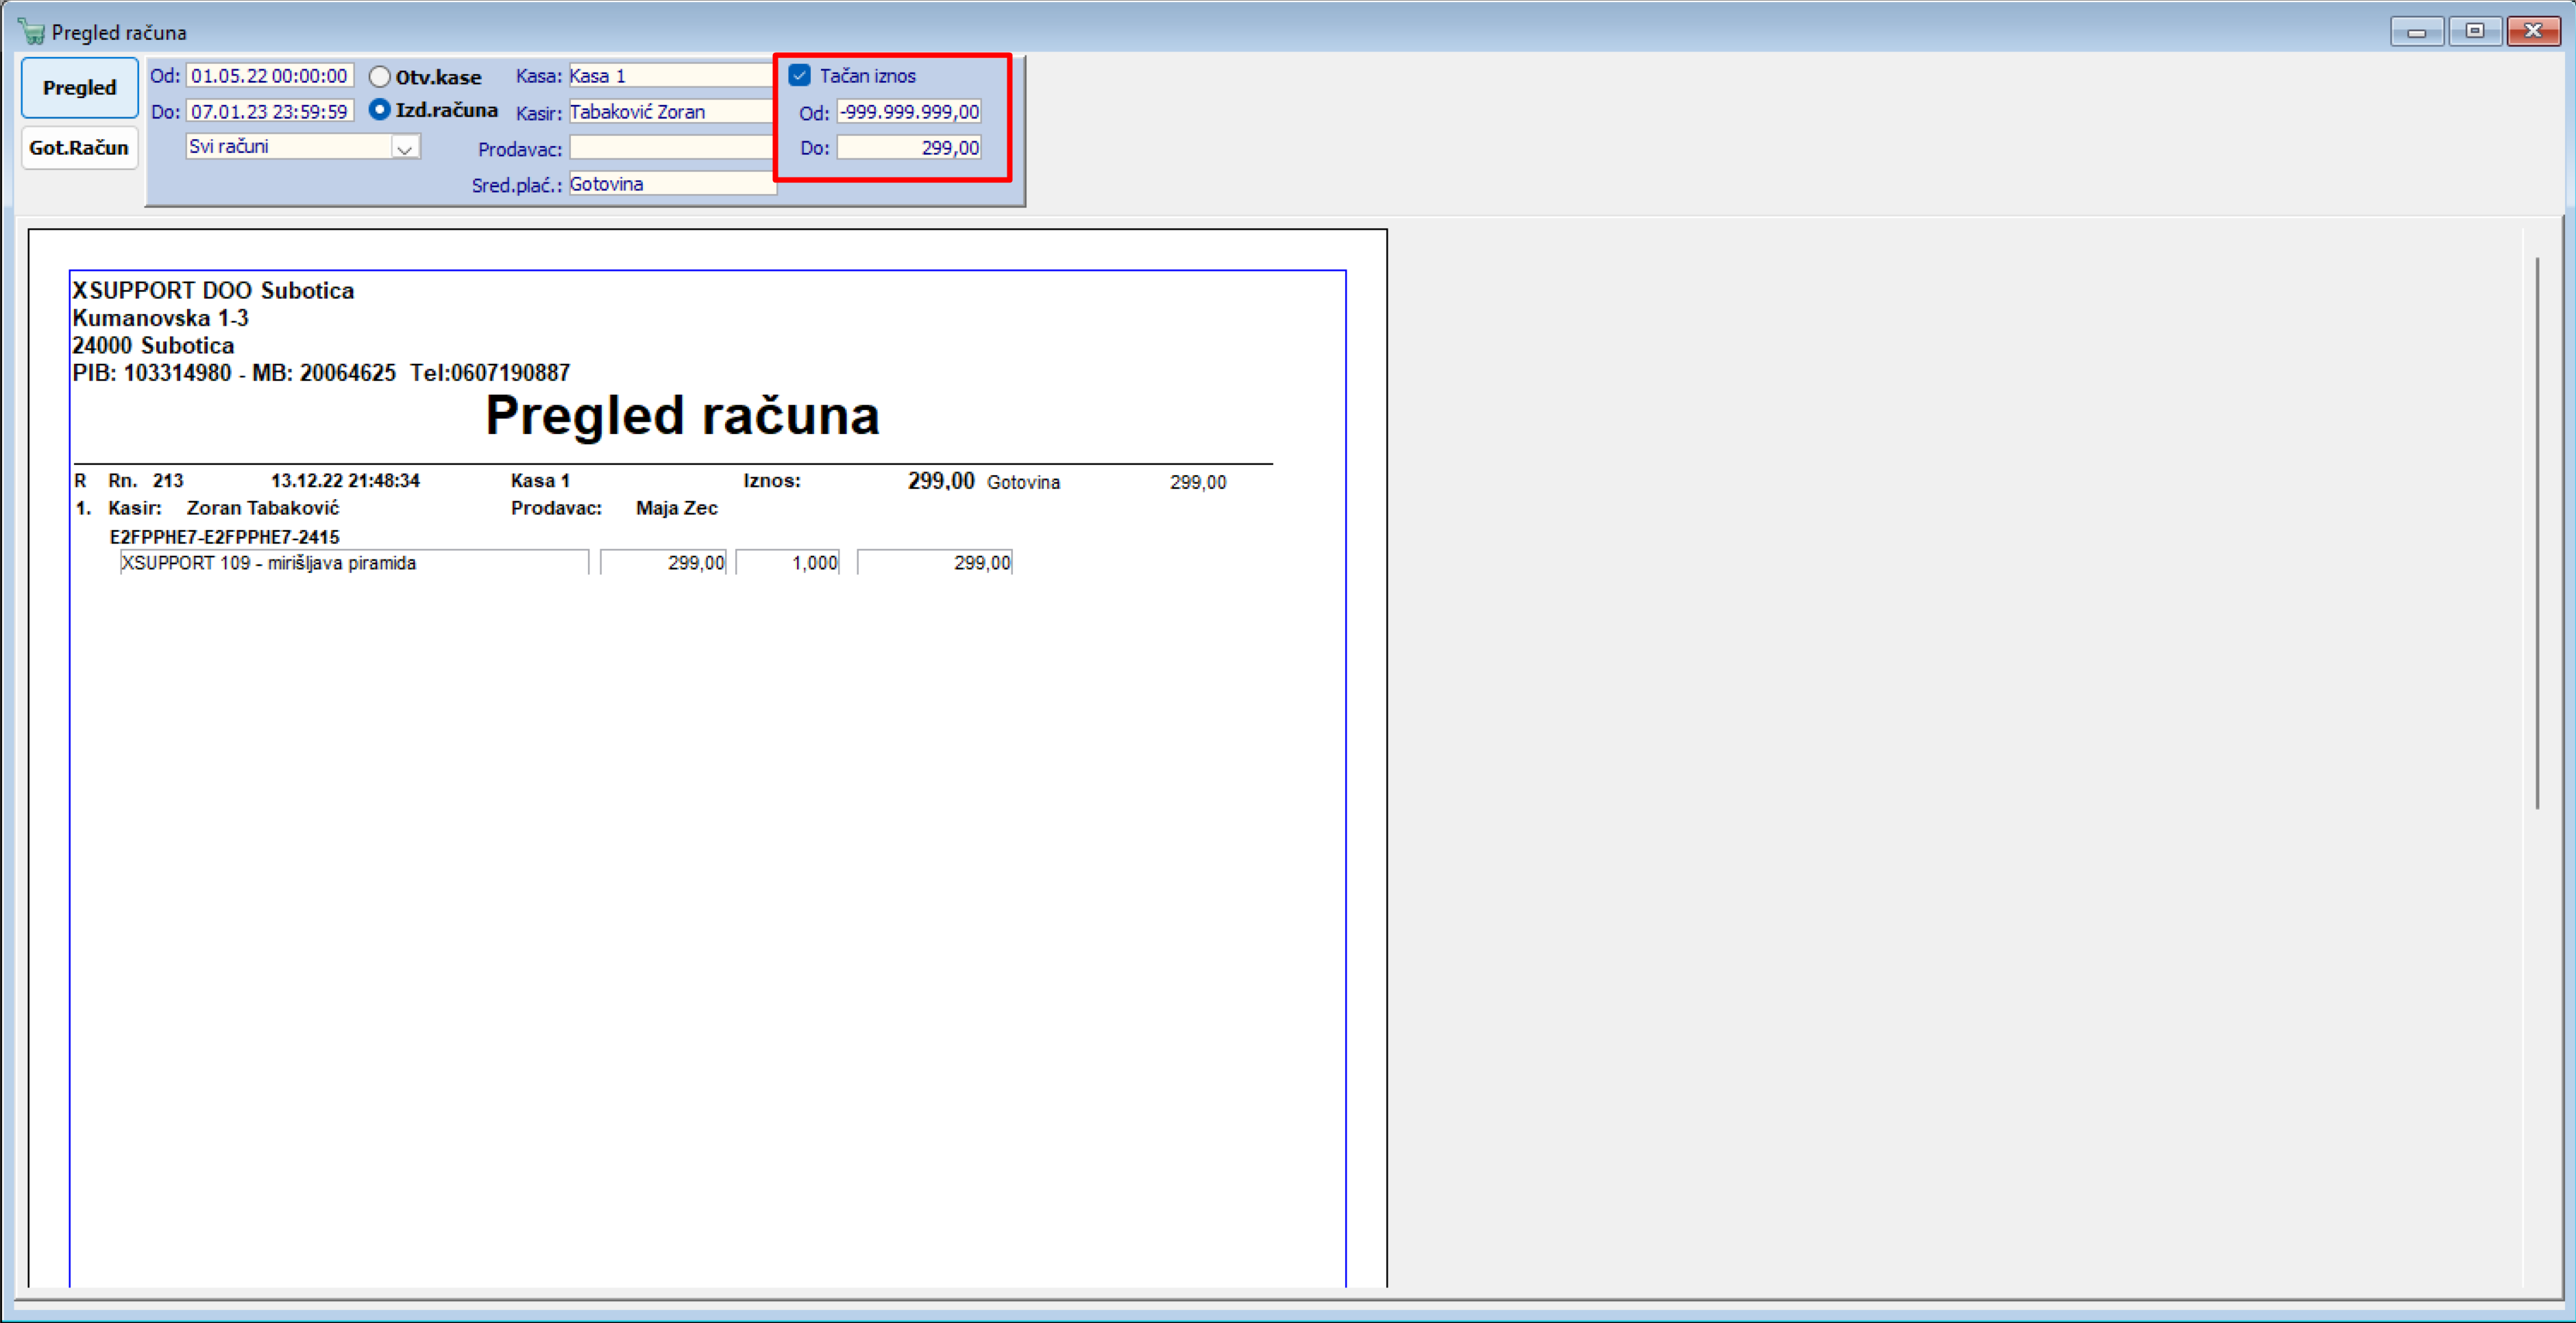
Task: Click the Gotovina payment label in report
Action: 1023,482
